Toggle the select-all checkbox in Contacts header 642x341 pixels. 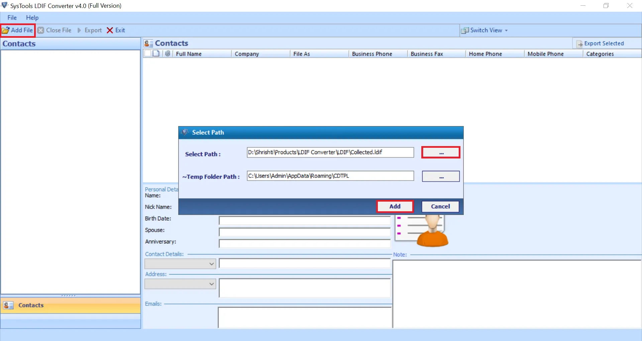click(x=148, y=53)
